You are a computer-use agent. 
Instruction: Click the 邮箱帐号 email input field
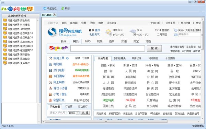pos(189,35)
